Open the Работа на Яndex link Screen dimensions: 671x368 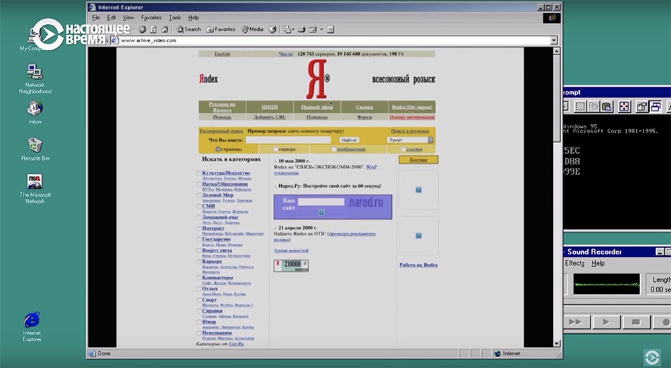click(418, 265)
